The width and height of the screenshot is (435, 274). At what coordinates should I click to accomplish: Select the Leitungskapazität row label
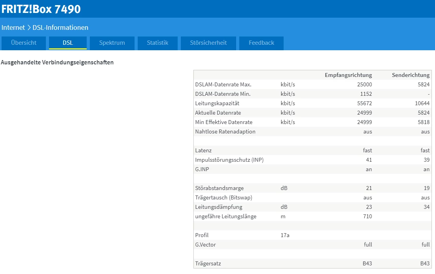[217, 103]
